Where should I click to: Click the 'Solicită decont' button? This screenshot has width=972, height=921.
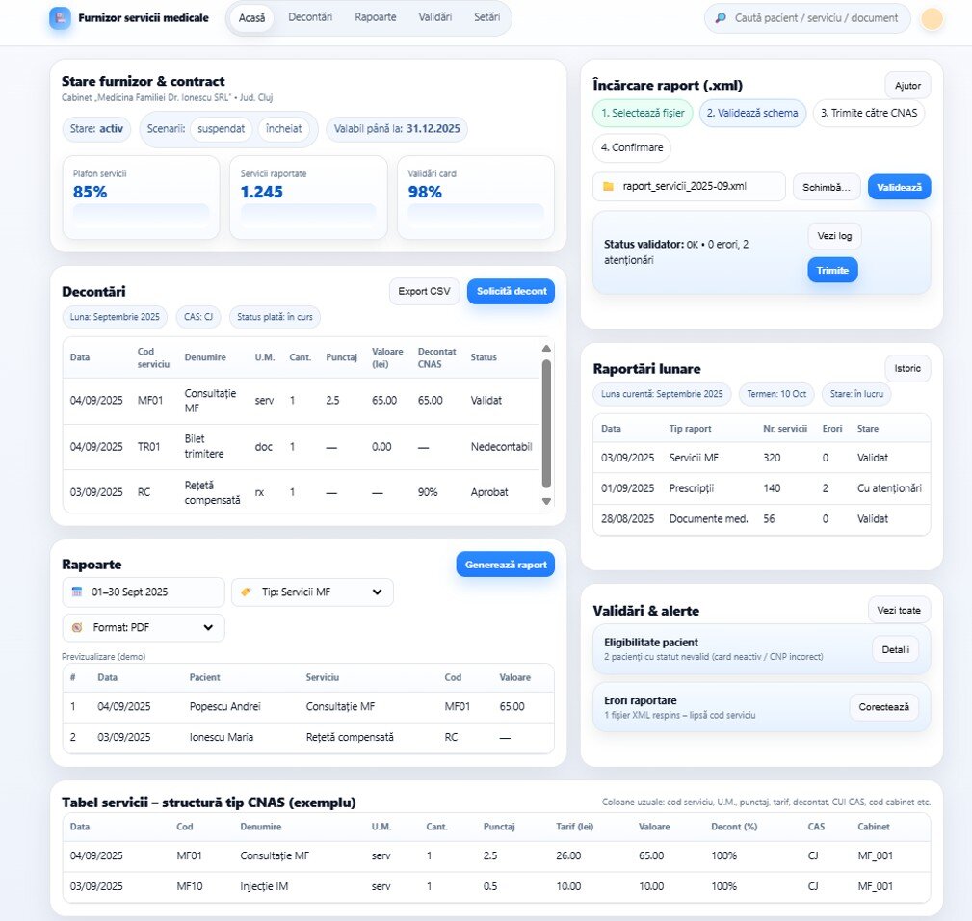[x=511, y=291]
